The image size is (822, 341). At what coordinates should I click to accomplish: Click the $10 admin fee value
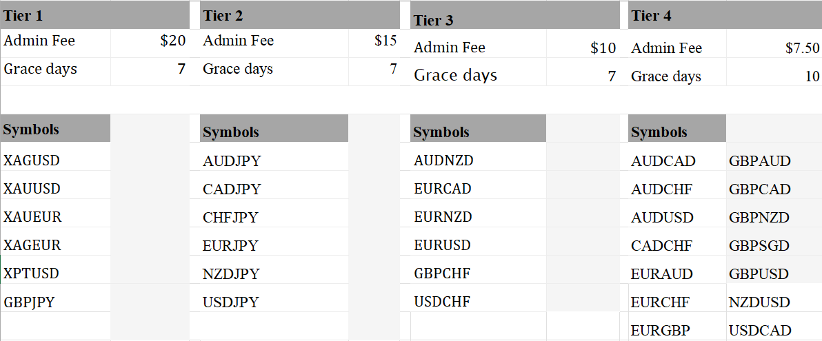coord(603,48)
